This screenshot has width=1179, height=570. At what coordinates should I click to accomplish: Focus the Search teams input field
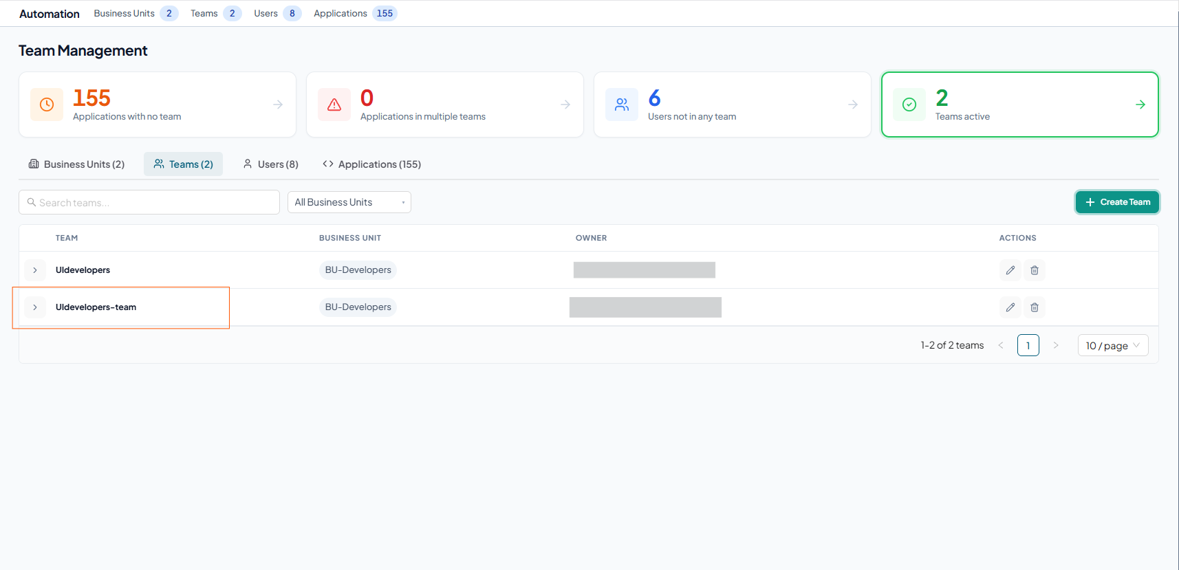click(149, 202)
